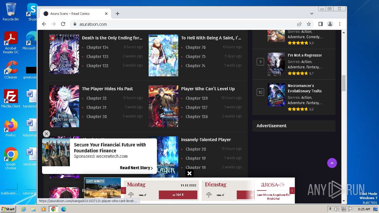Open Chapter 128 of Player Who Can't Level Up
Image resolution: width=379 pixels, height=213 pixels.
pos(197,98)
